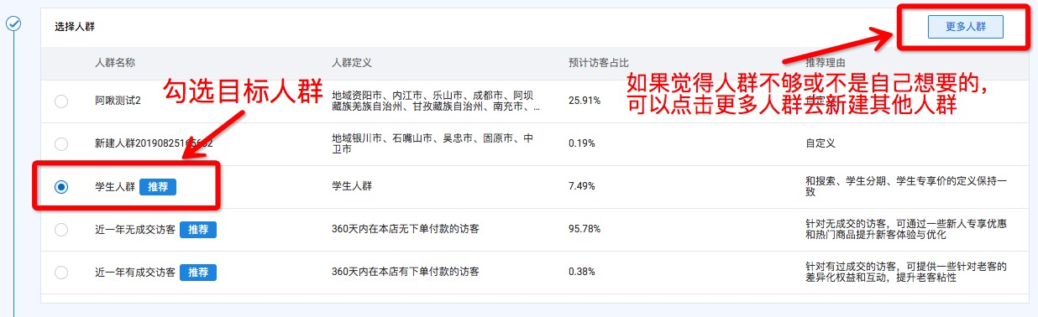Viewport: 1038px width, 317px height.
Task: Click the 人群名称 column header
Action: (115, 63)
